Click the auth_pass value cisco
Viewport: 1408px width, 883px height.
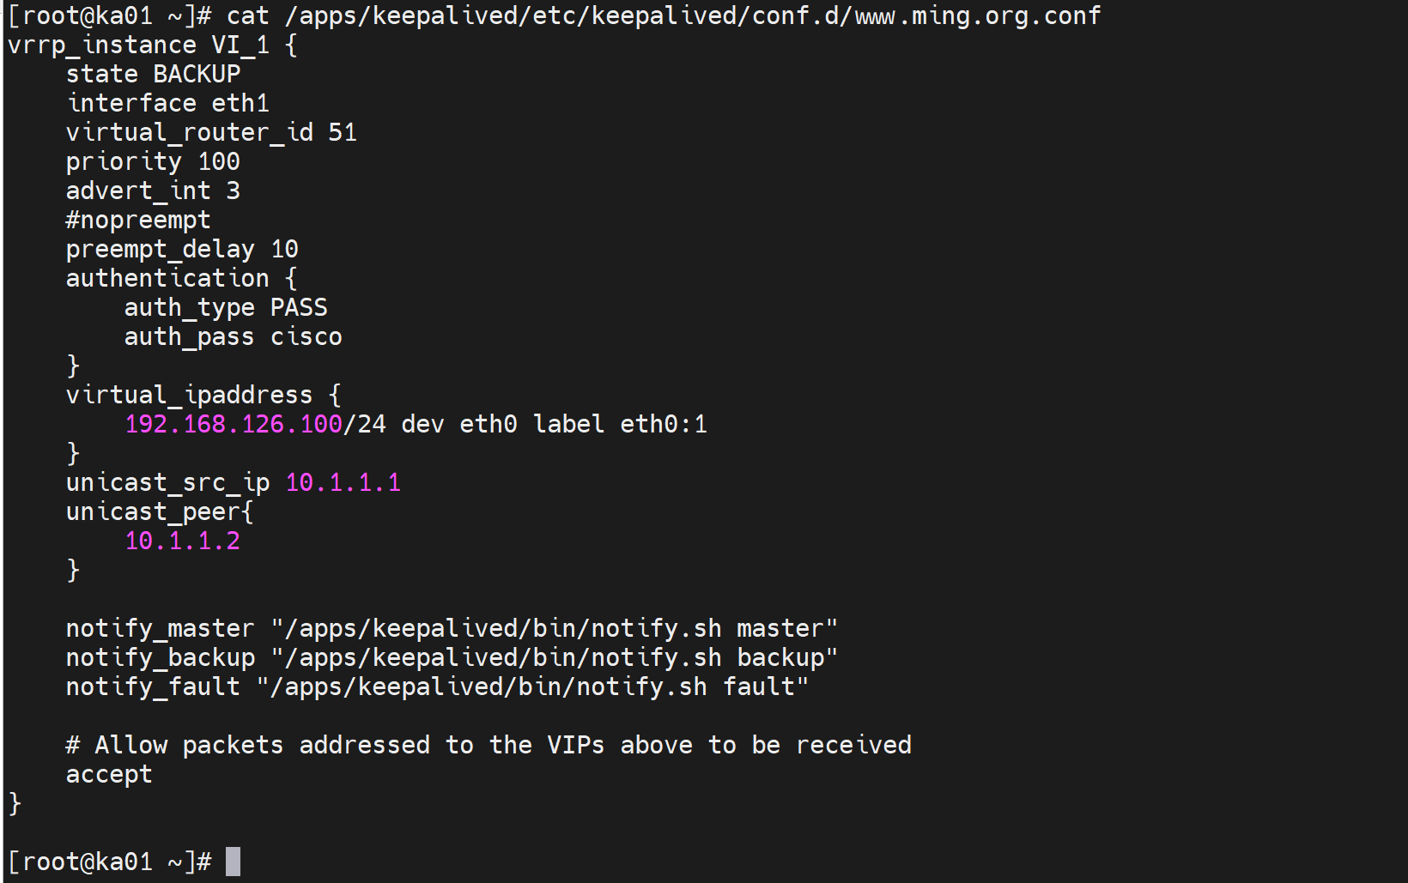tap(306, 336)
